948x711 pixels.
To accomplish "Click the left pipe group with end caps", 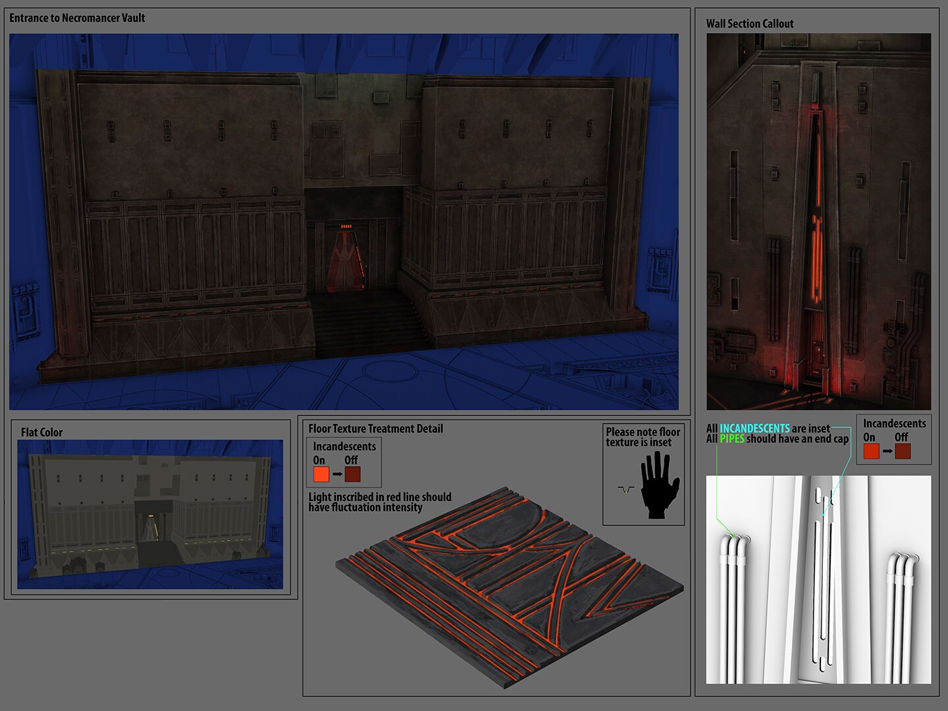I will pyautogui.click(x=734, y=608).
